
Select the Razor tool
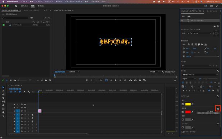[3, 98]
